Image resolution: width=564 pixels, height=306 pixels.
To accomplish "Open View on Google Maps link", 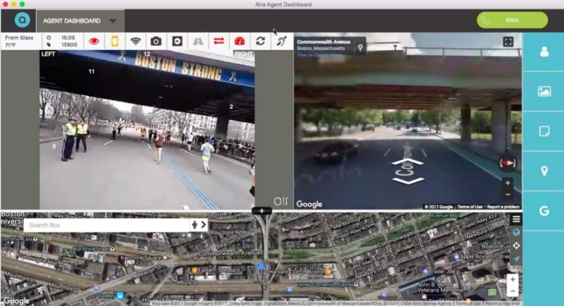I will click(319, 55).
